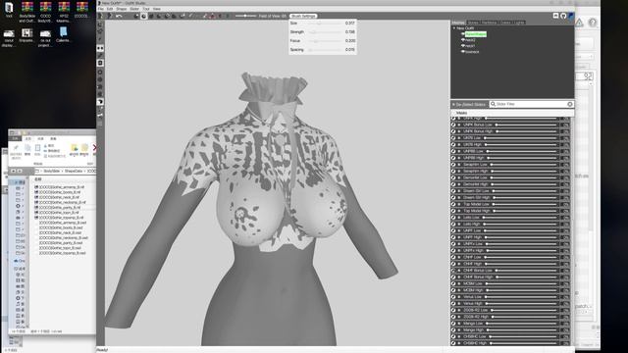The width and height of the screenshot is (628, 353).
Task: Adjust the brush Size slider
Action: coord(324,24)
